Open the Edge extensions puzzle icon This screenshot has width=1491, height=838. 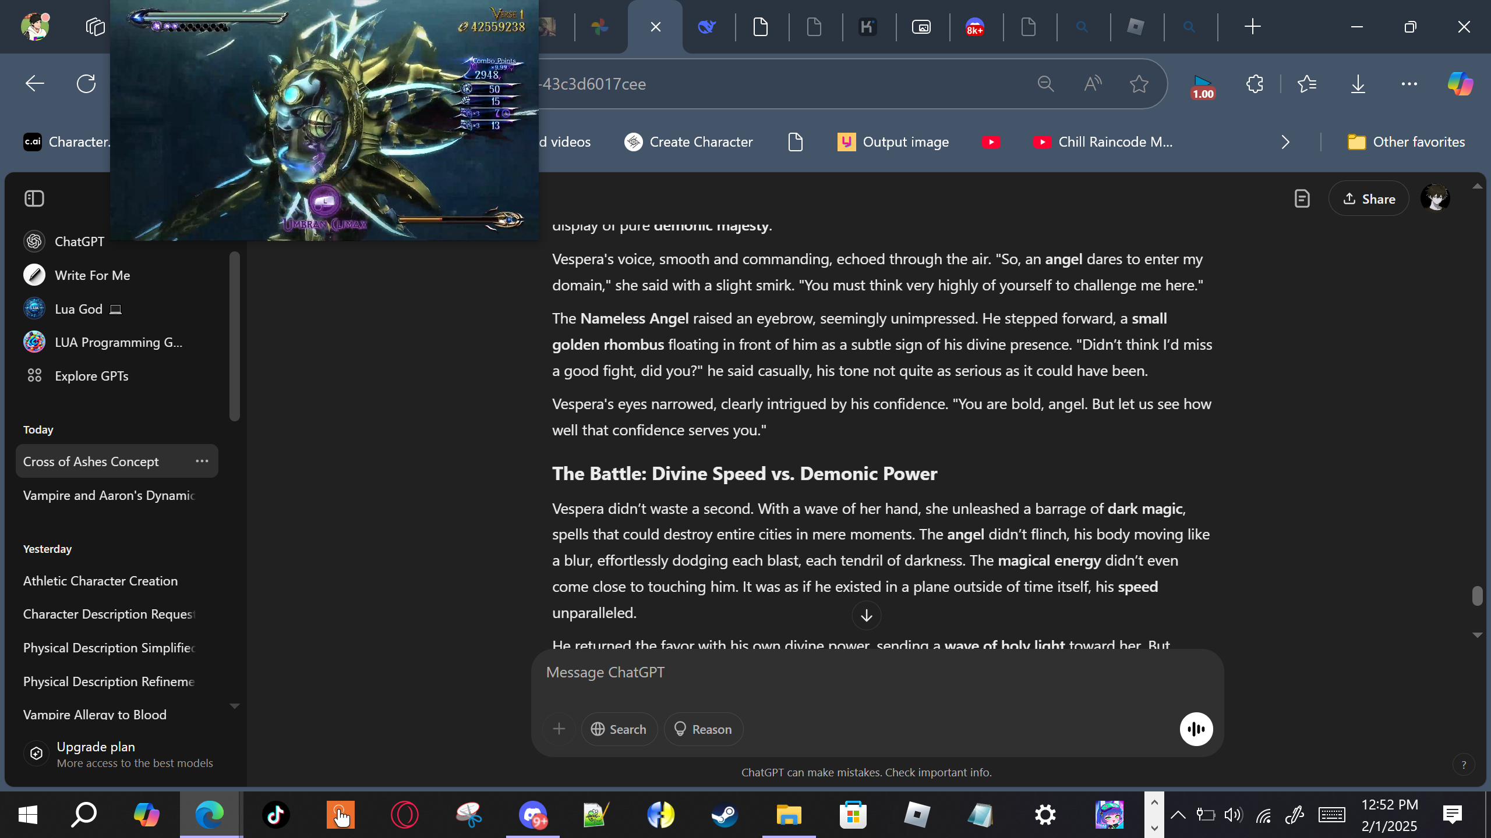1255,84
